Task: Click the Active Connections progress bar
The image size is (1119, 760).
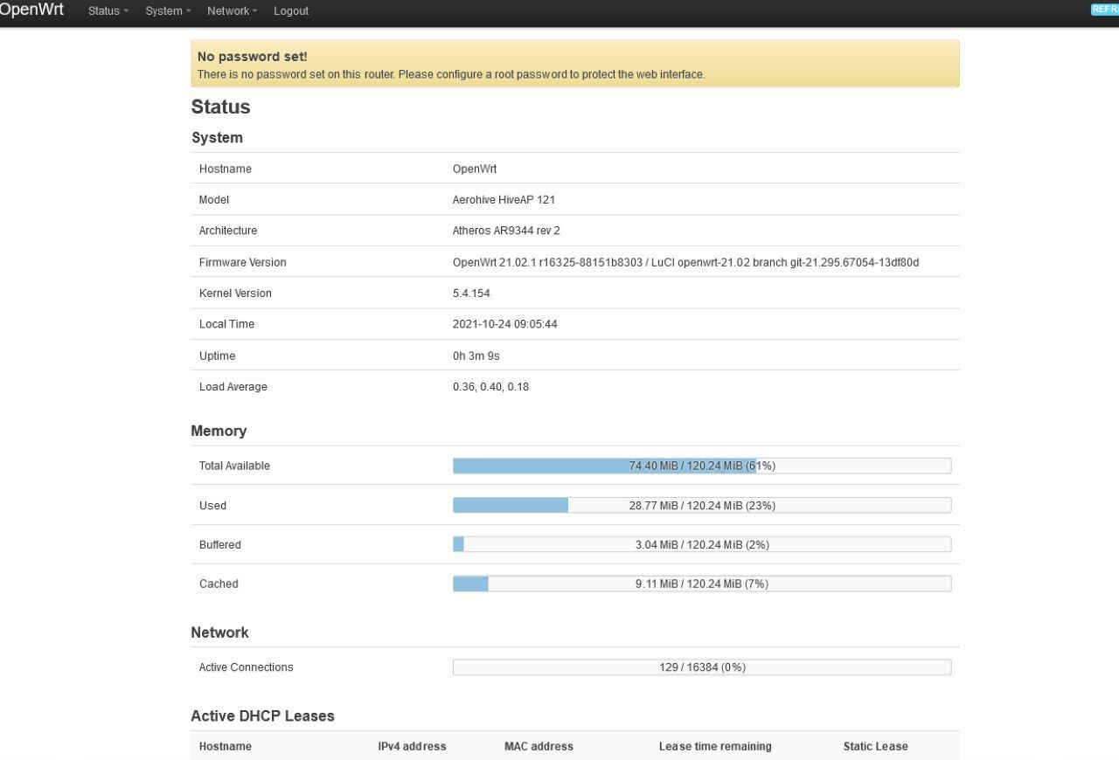Action: pyautogui.click(x=702, y=667)
